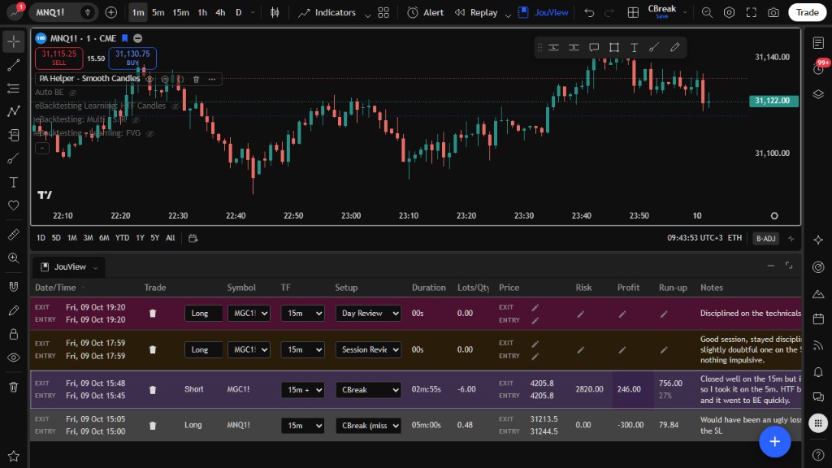
Task: Remove PA Helper indicator with trash icon
Action: pos(196,79)
